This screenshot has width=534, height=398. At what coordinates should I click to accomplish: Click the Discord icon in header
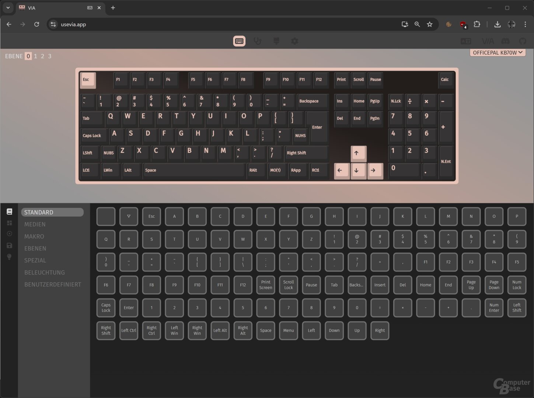pos(506,41)
